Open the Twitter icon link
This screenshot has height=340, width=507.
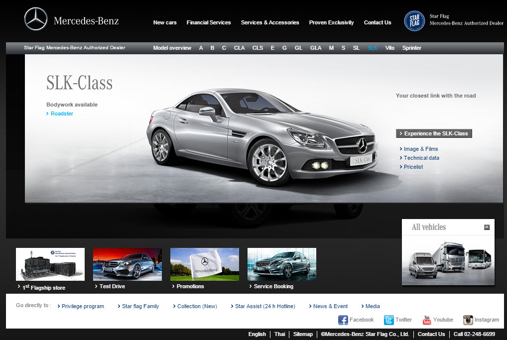(388, 320)
